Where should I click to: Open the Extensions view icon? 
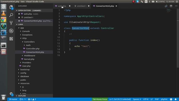tap(11, 39)
